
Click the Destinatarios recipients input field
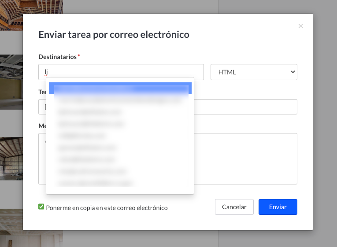coord(123,72)
